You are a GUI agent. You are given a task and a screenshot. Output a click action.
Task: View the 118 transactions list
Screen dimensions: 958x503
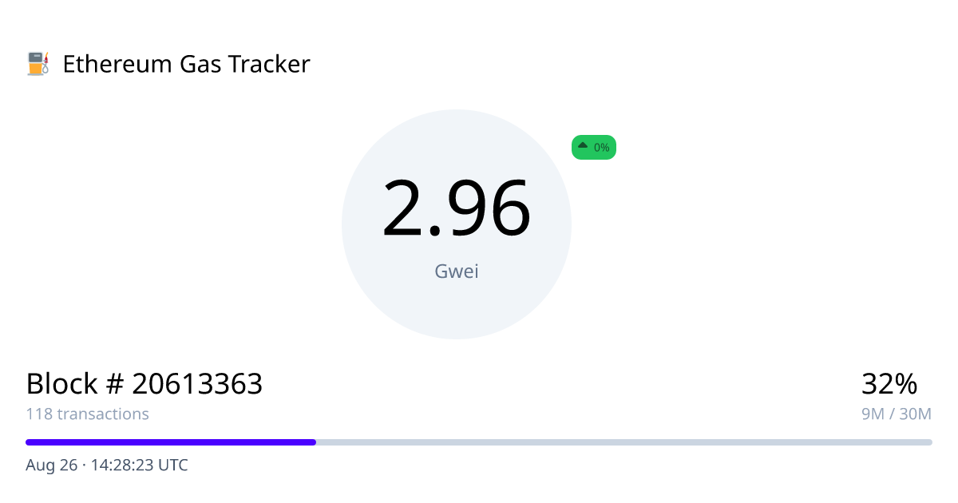(x=88, y=414)
